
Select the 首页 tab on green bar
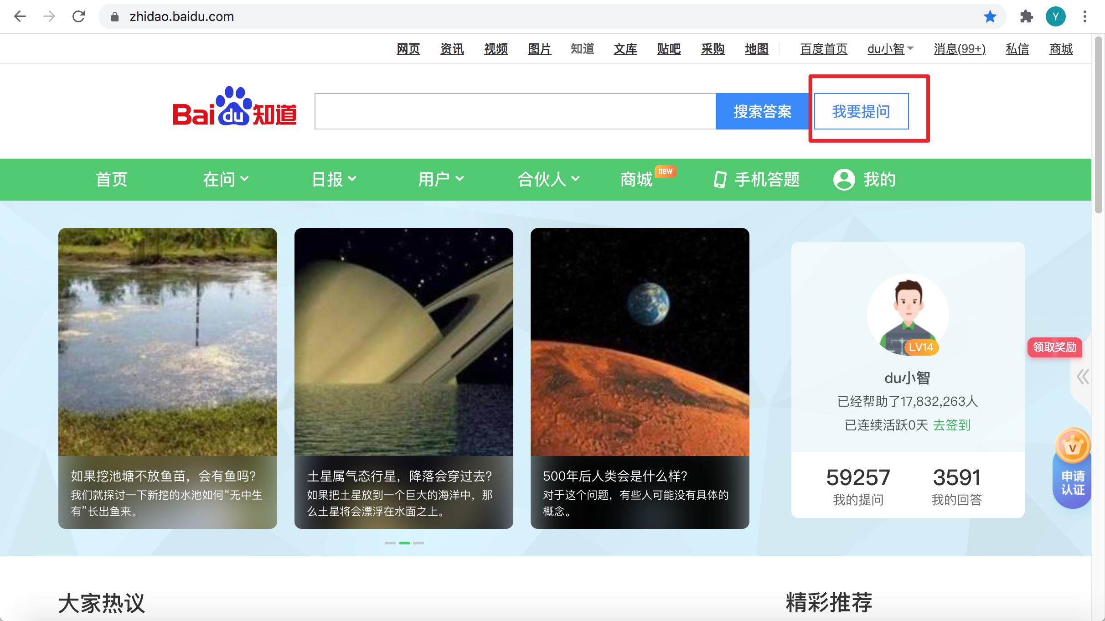point(111,180)
